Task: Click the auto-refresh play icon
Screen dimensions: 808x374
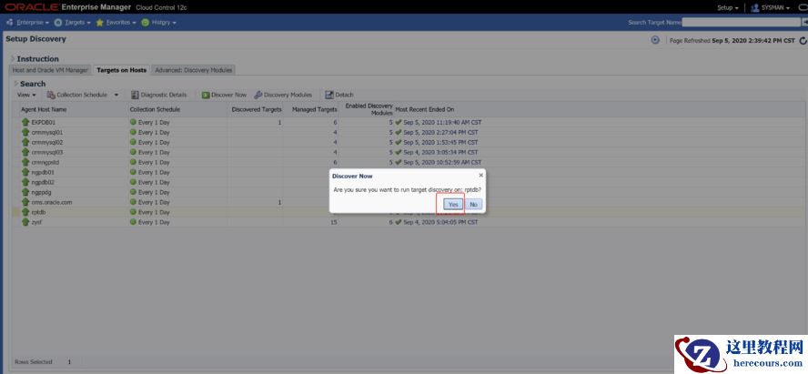Action: (x=655, y=40)
